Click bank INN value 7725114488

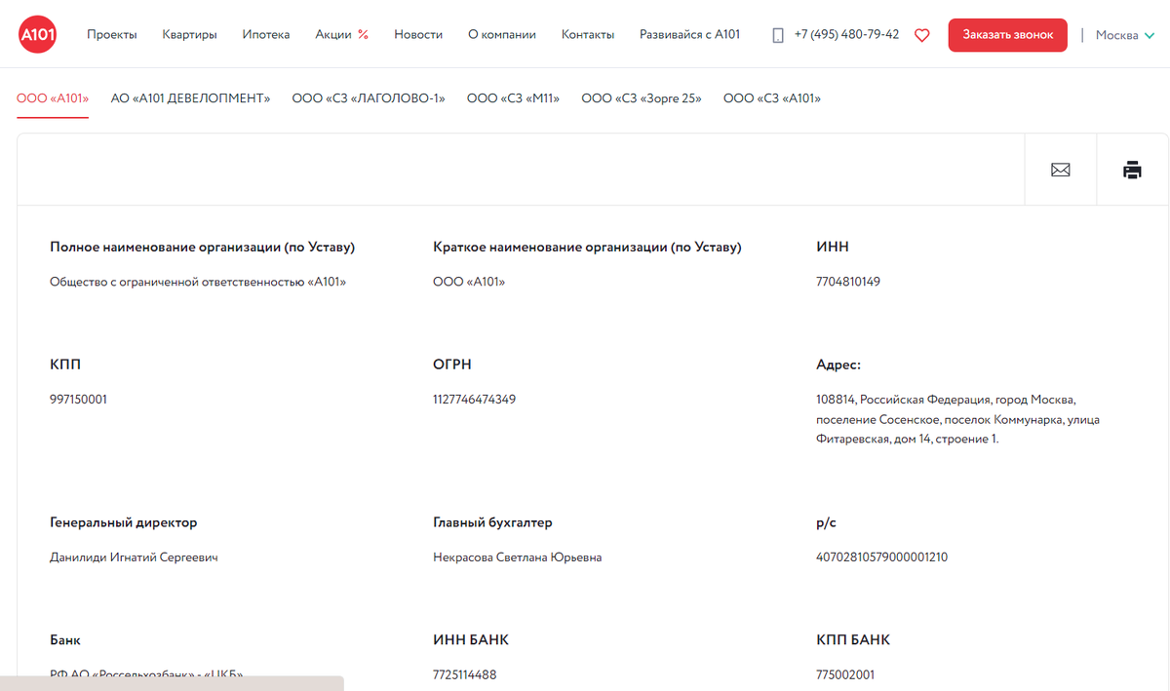click(464, 674)
